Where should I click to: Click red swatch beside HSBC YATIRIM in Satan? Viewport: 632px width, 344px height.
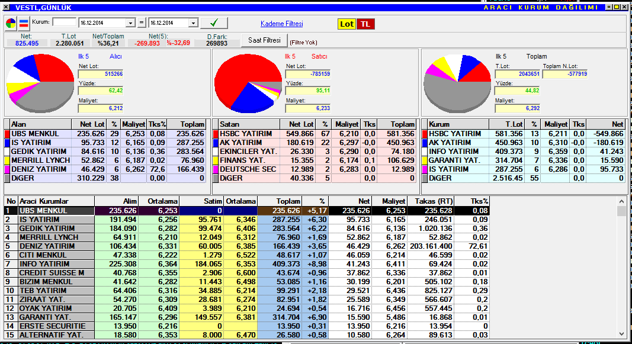click(216, 134)
